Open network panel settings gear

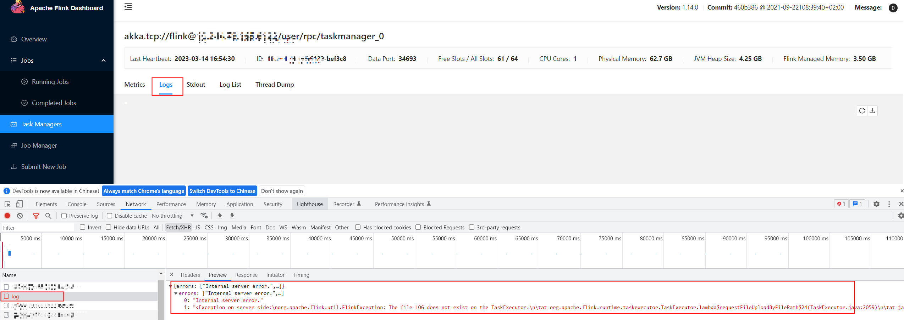click(x=900, y=216)
